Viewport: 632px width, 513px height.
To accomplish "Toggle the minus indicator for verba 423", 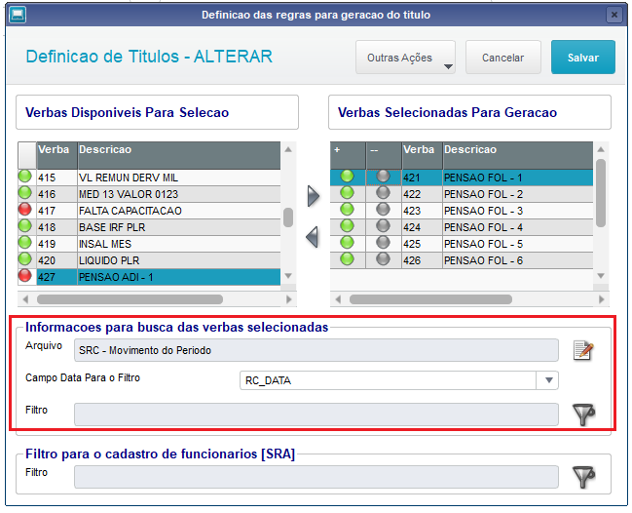I will [383, 210].
